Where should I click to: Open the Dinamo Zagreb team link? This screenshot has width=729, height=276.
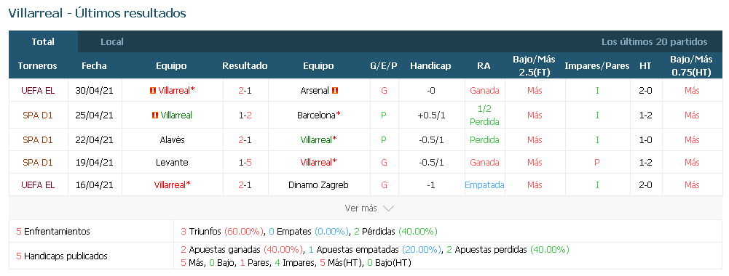[318, 184]
